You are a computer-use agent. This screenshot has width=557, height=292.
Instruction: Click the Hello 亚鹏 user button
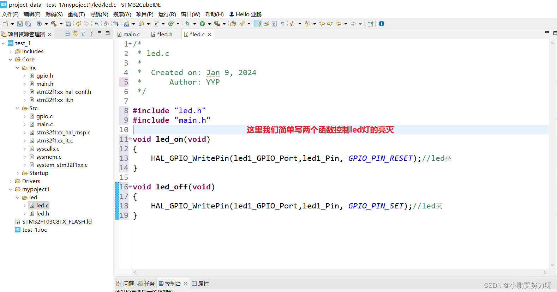(x=246, y=14)
